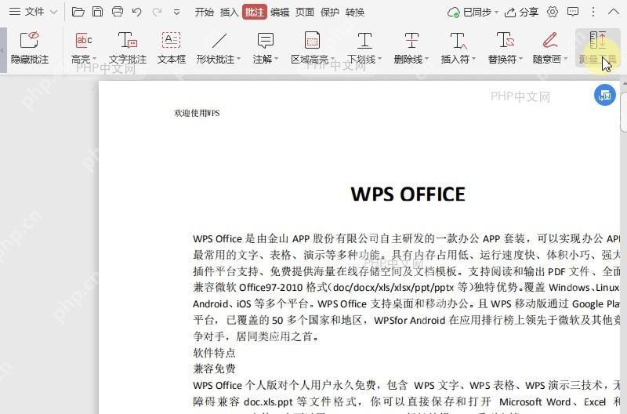Select the 注解 note tool
Image resolution: width=627 pixels, height=414 pixels.
(x=263, y=48)
